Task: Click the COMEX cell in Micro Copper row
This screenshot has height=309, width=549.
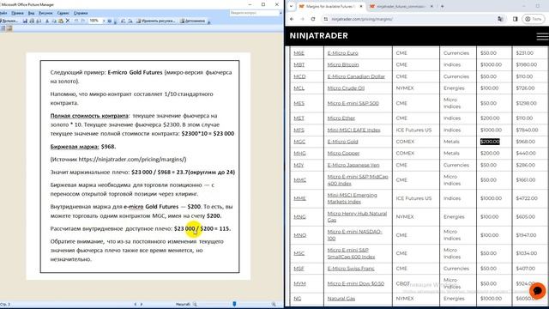Action: tap(405, 154)
